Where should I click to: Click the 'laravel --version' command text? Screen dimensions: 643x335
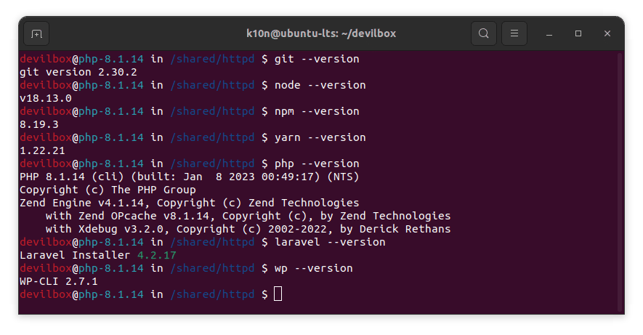330,242
